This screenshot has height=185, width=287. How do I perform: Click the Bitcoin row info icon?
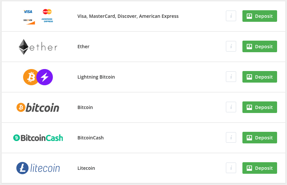tap(231, 107)
